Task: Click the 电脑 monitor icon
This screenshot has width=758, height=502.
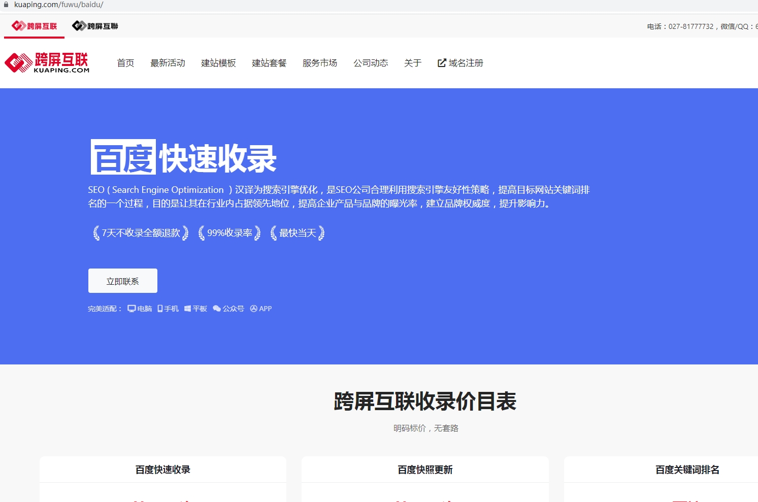Action: 131,309
